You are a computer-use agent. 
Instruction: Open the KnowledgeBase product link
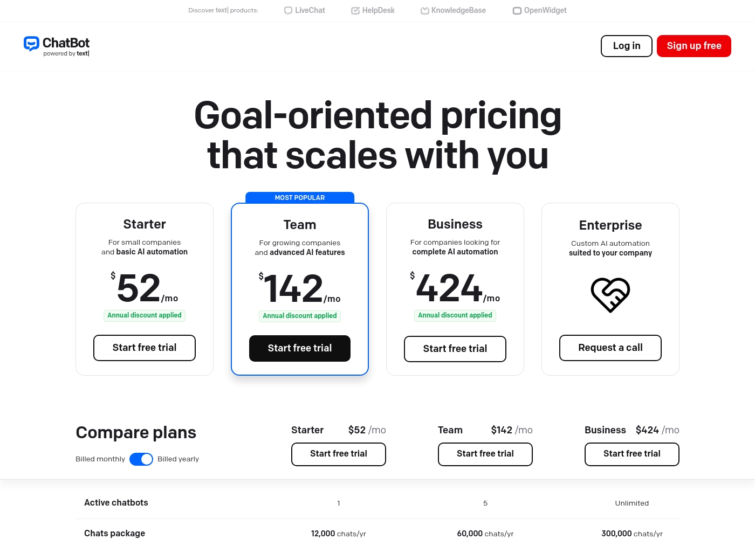click(453, 10)
